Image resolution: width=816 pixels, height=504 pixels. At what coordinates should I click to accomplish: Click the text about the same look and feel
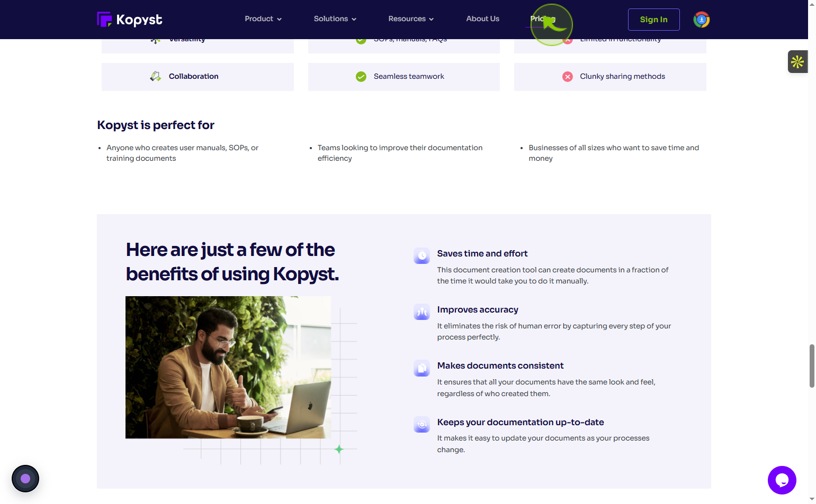tap(546, 388)
